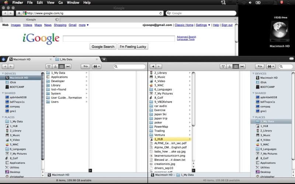Open the Action gear menu in left pane

tap(97, 66)
